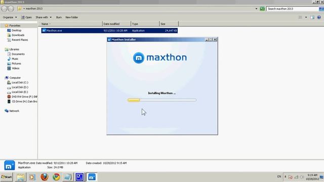Open the view options dropdown arrow
The height and width of the screenshot is (182, 324).
click(306, 17)
